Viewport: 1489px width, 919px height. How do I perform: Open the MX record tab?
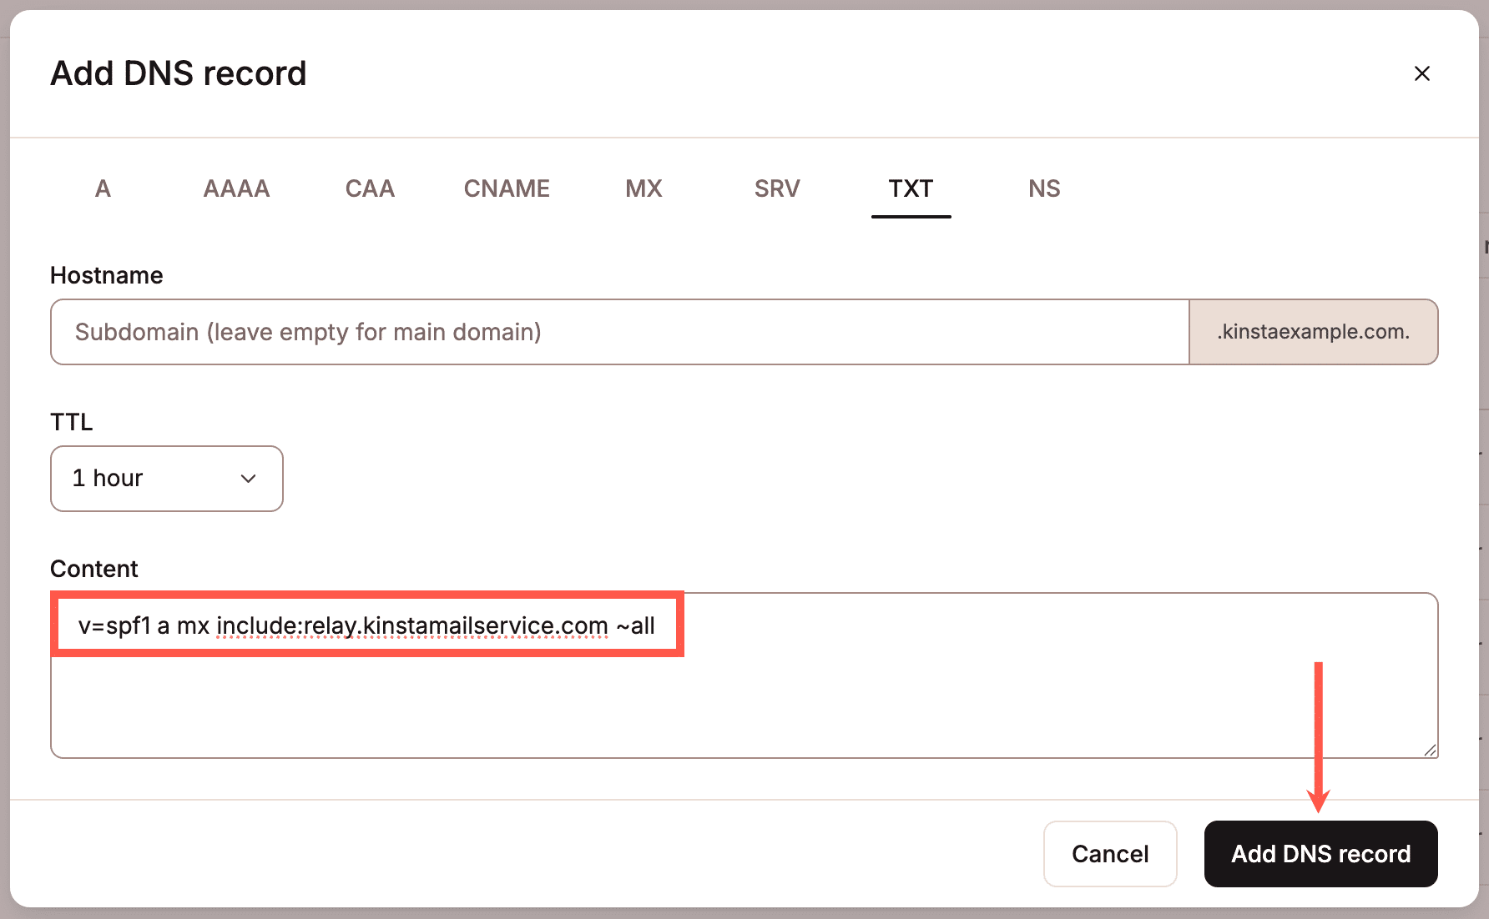coord(643,188)
